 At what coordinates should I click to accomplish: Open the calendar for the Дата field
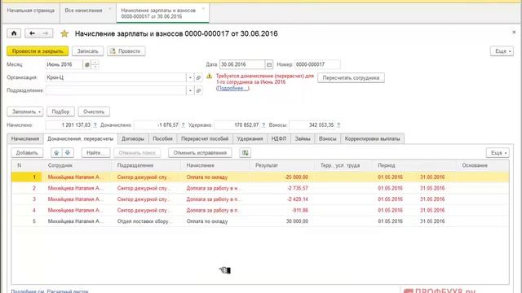point(269,64)
